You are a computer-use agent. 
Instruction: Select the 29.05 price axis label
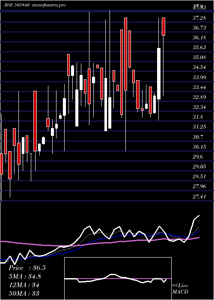(199, 167)
